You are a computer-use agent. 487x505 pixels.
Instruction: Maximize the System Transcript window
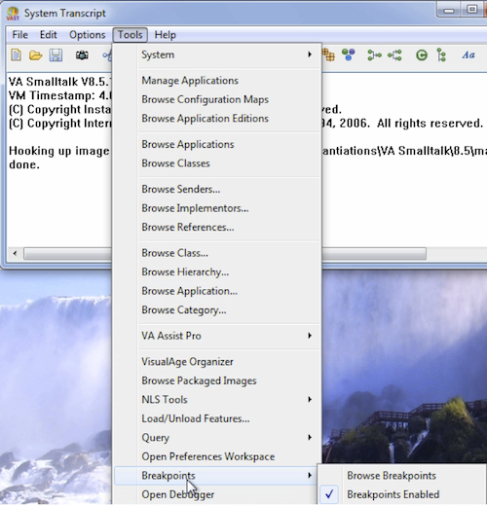coord(471,10)
